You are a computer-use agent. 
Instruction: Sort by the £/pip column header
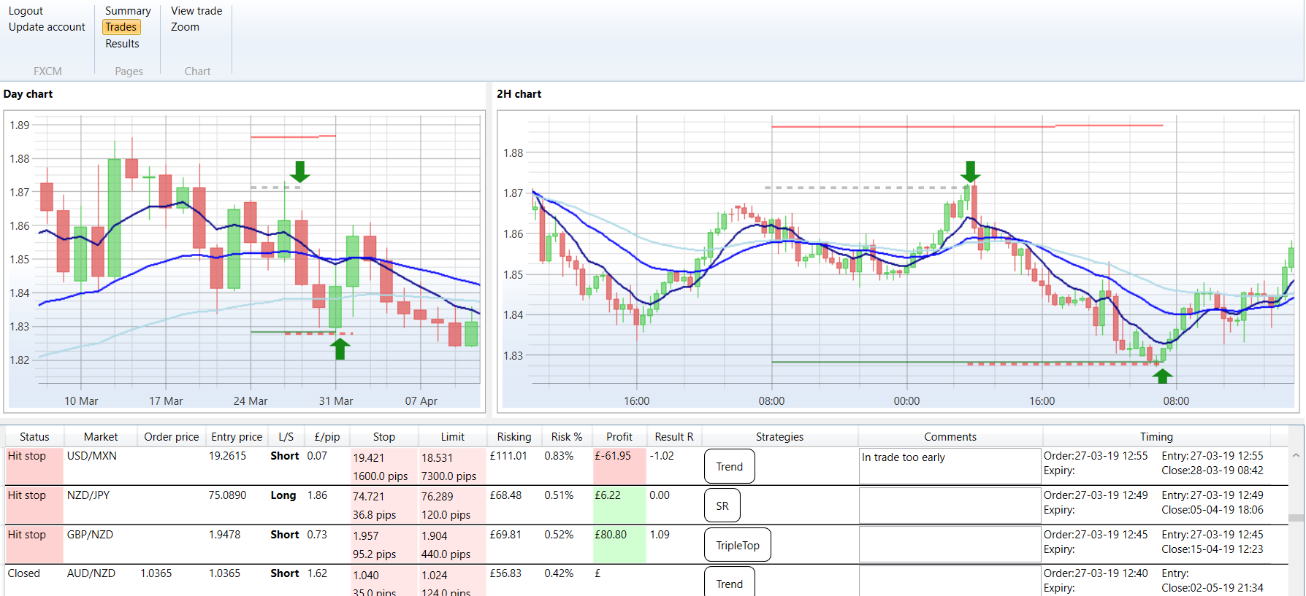[327, 437]
